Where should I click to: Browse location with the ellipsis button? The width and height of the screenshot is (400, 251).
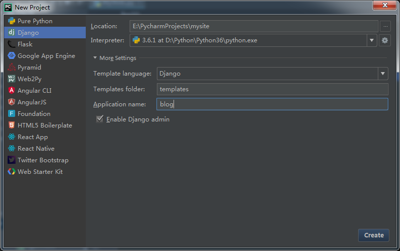pyautogui.click(x=385, y=26)
